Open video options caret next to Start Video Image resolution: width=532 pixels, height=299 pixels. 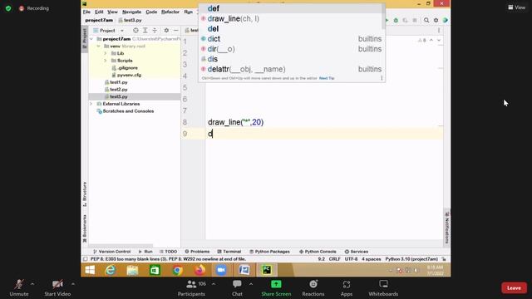click(73, 284)
